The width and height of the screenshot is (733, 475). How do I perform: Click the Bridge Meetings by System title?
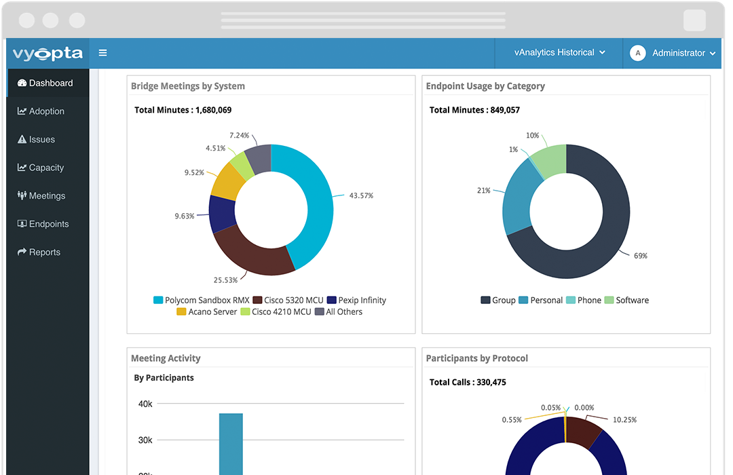tap(188, 86)
